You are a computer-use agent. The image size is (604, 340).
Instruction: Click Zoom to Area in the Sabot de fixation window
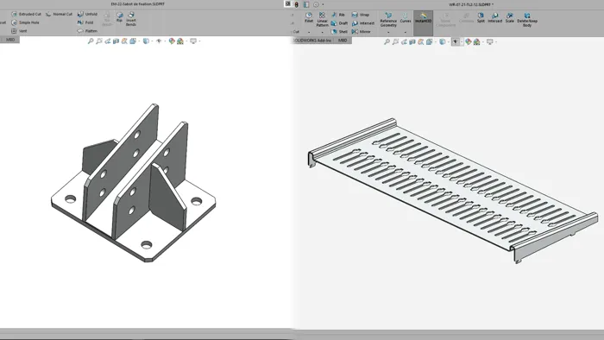point(99,41)
